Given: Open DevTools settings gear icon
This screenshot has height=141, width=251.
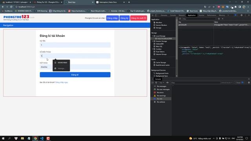Looking at the screenshot, I should point(242,15).
